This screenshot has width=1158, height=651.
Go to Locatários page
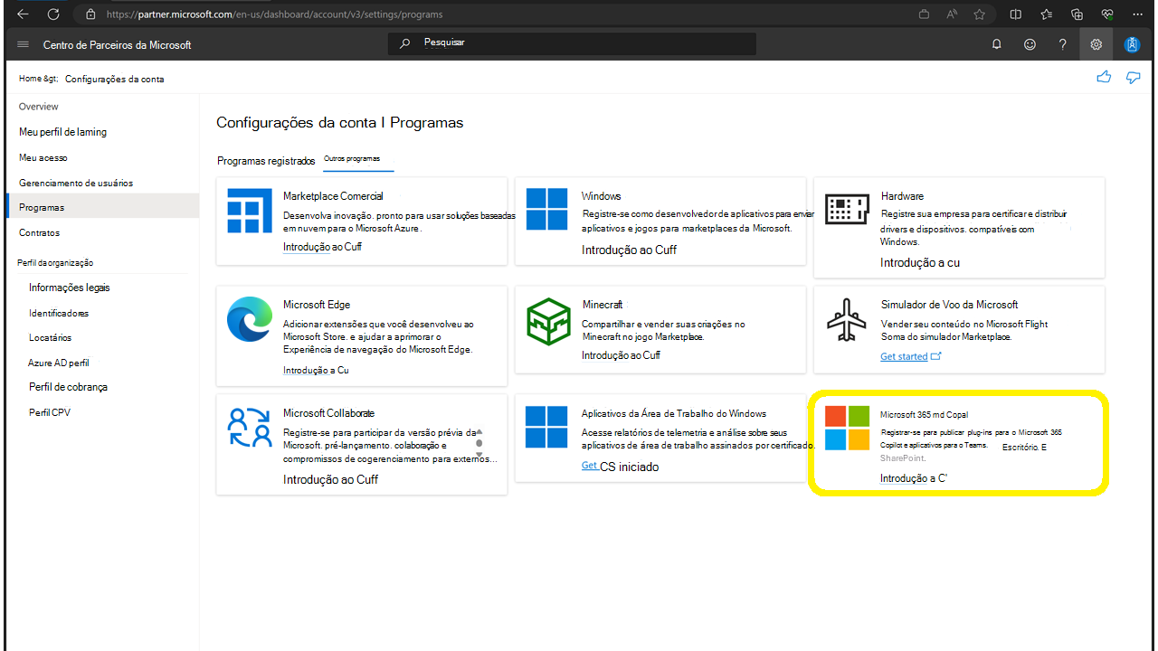[50, 337]
